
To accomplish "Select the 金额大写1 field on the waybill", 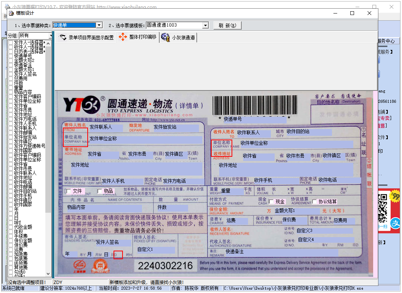I will 297,211.
